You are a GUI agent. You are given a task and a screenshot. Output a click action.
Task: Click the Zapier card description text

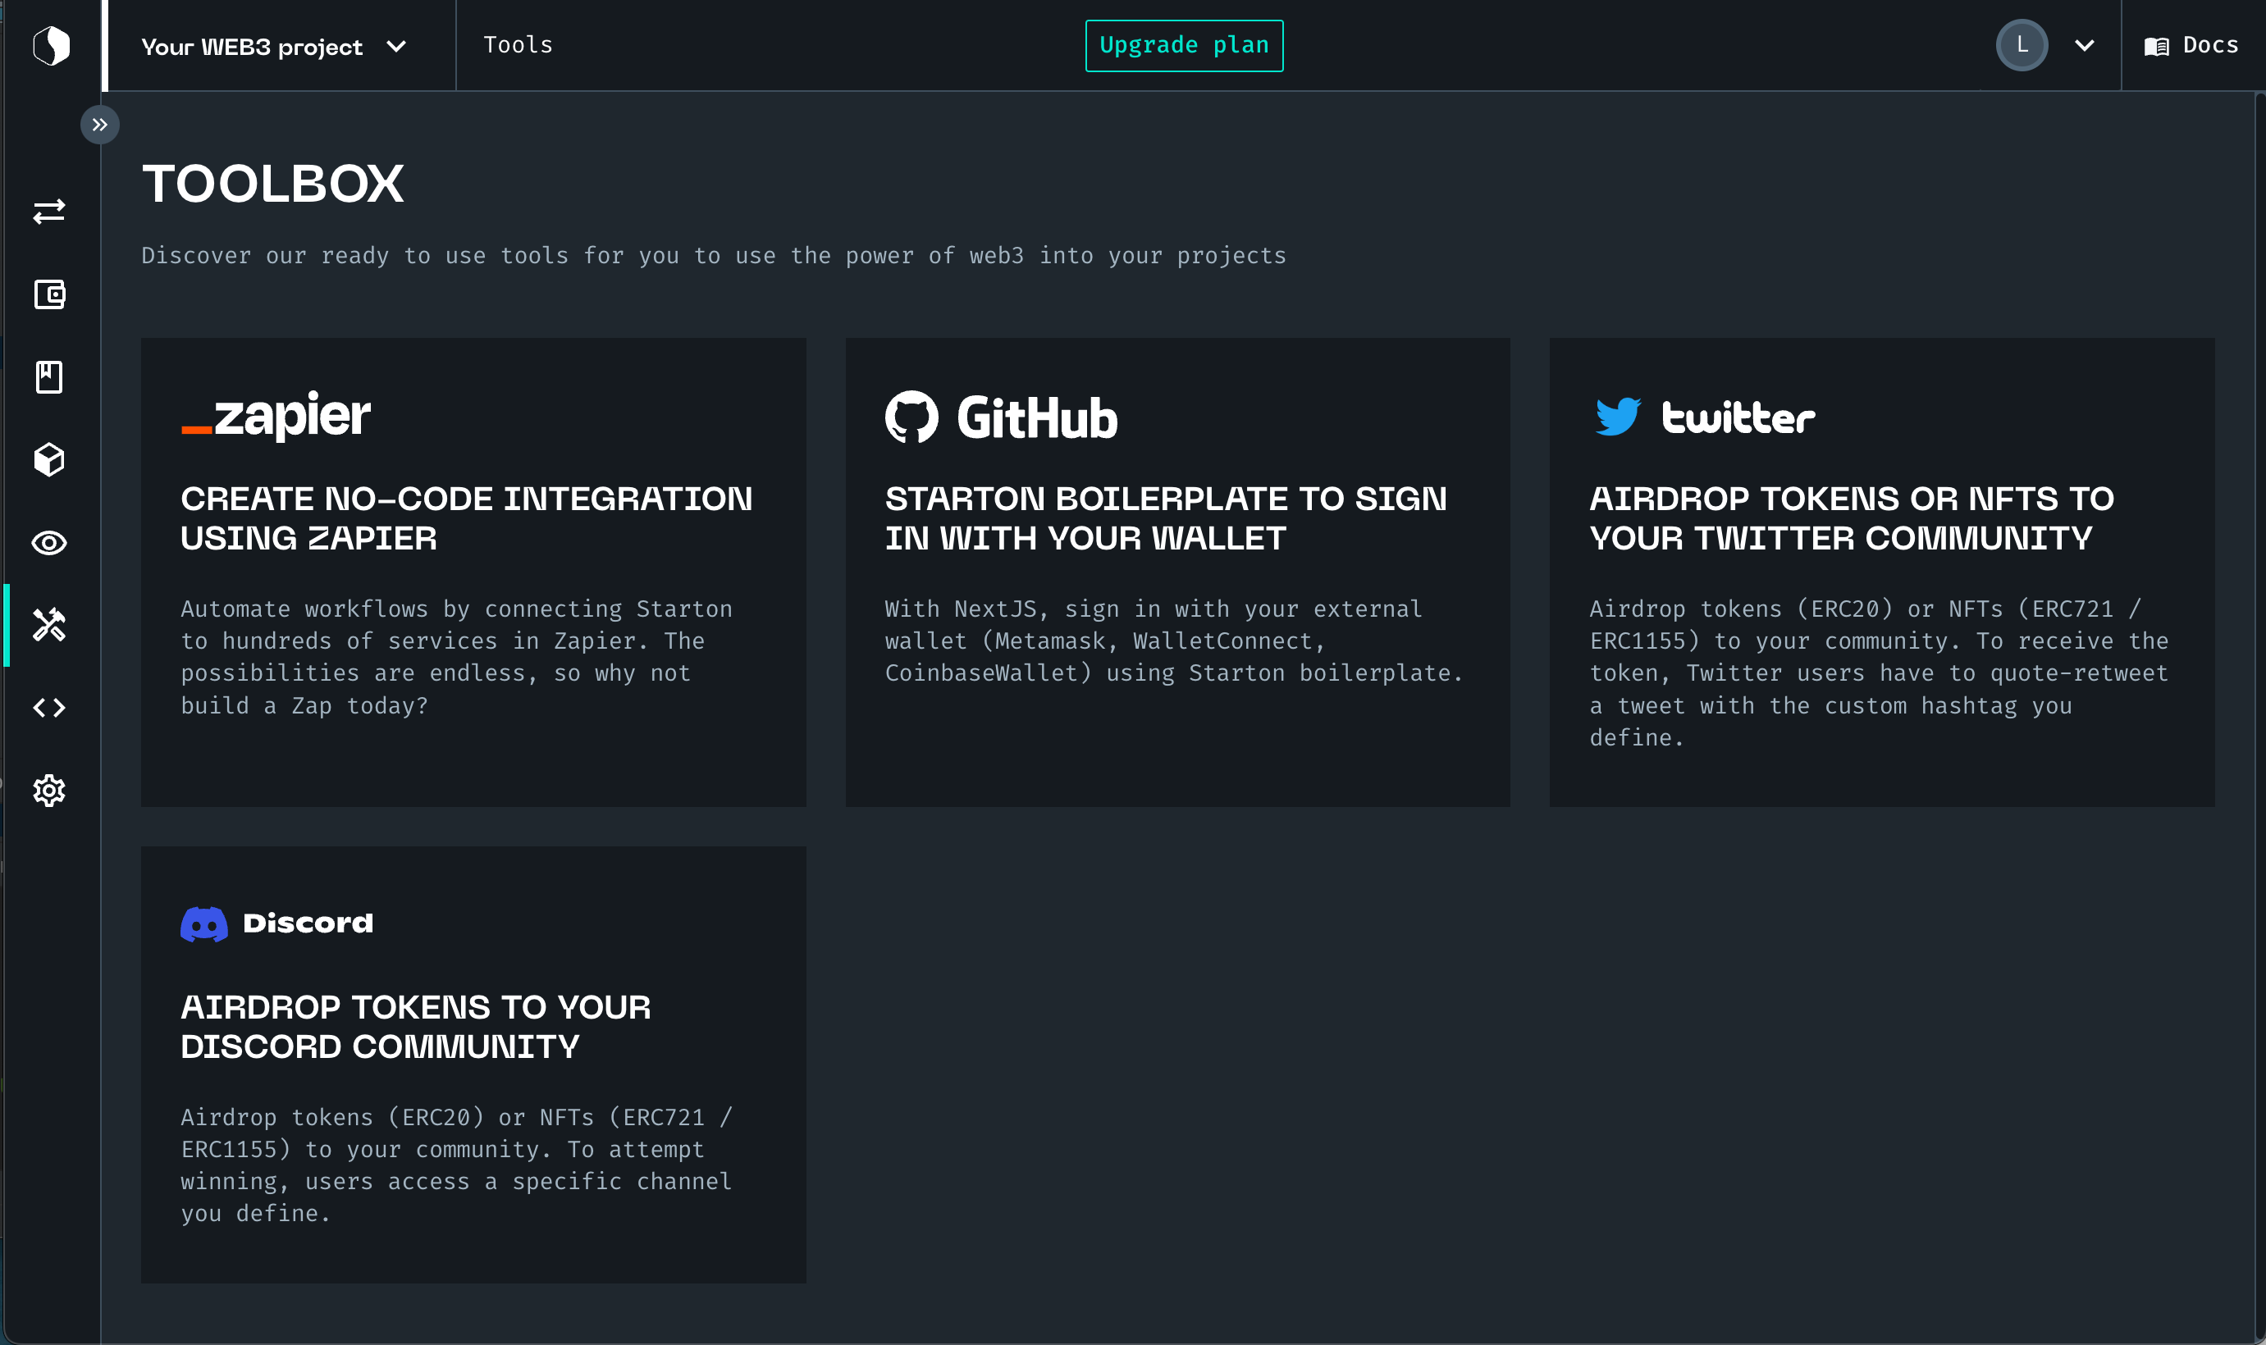pos(457,657)
